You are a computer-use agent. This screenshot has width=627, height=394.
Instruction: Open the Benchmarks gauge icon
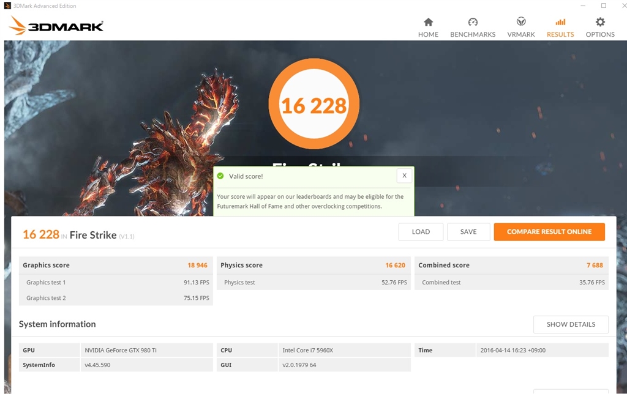pos(473,22)
